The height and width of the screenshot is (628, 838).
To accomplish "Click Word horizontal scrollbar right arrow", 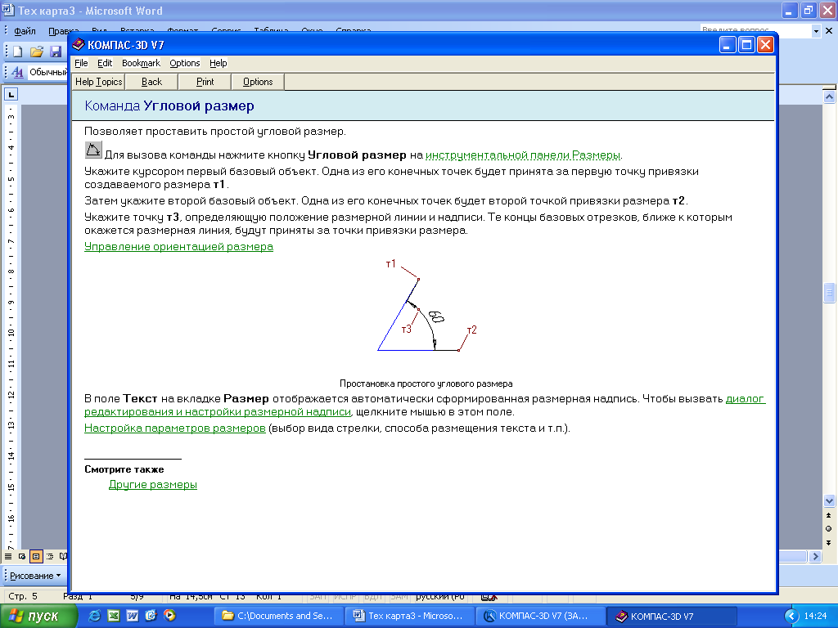I will [x=815, y=556].
